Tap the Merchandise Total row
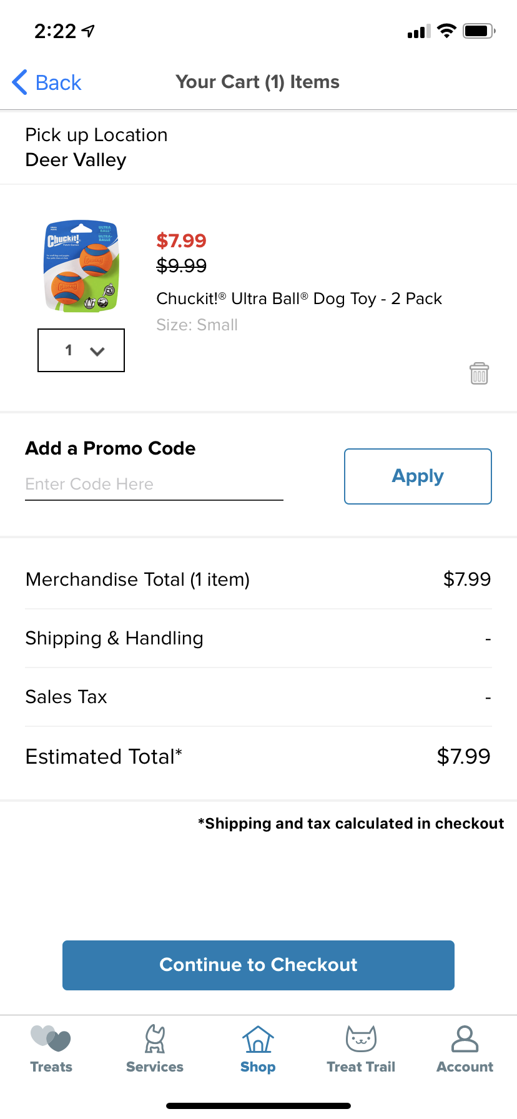 [258, 579]
